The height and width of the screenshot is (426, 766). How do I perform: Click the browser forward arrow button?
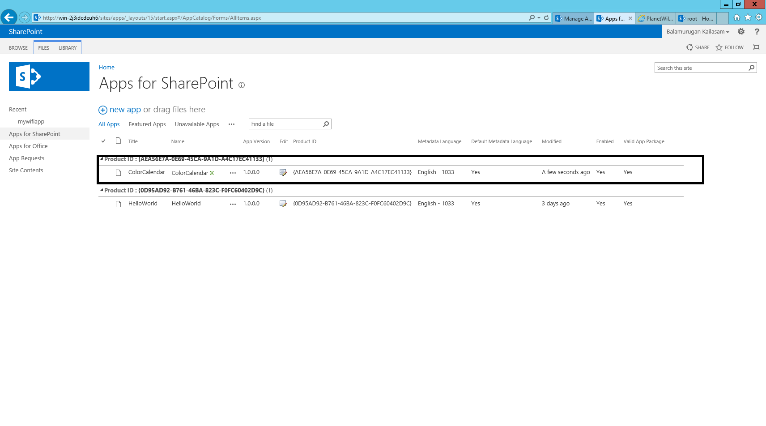tap(25, 18)
